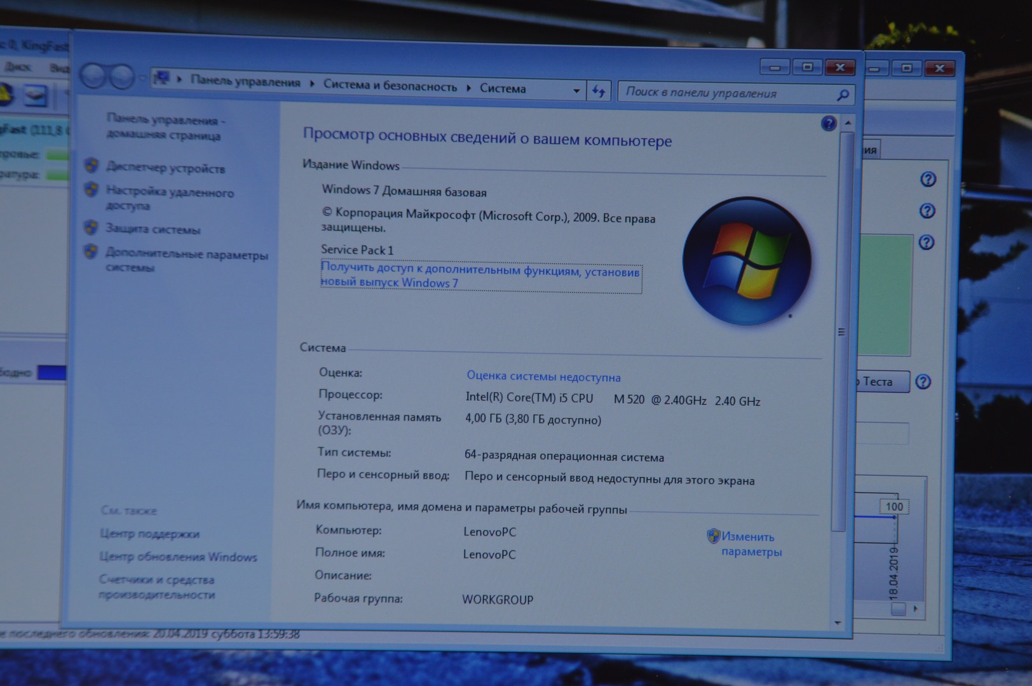Click Изменить параметры link
1032x686 pixels.
click(751, 544)
